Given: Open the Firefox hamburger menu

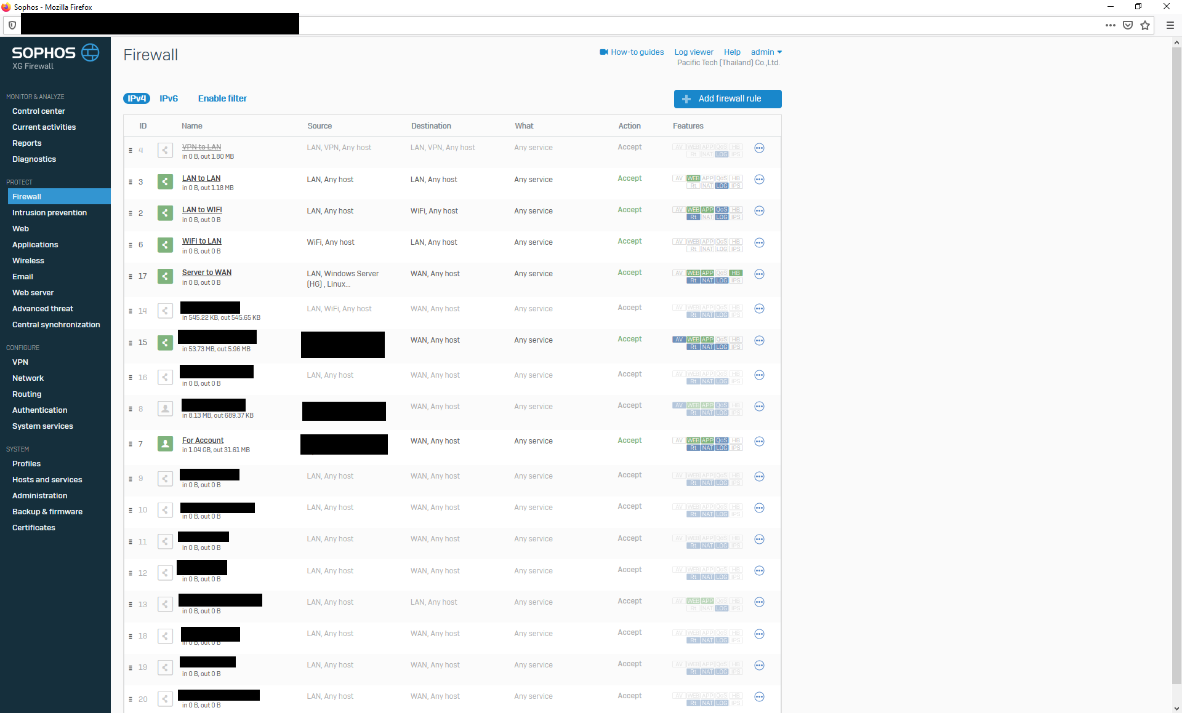Looking at the screenshot, I should pyautogui.click(x=1170, y=25).
